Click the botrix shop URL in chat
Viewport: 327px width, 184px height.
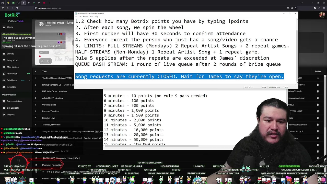pos(21,141)
